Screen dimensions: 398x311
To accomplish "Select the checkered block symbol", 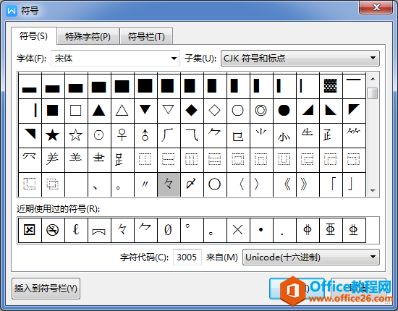I will 330,86.
